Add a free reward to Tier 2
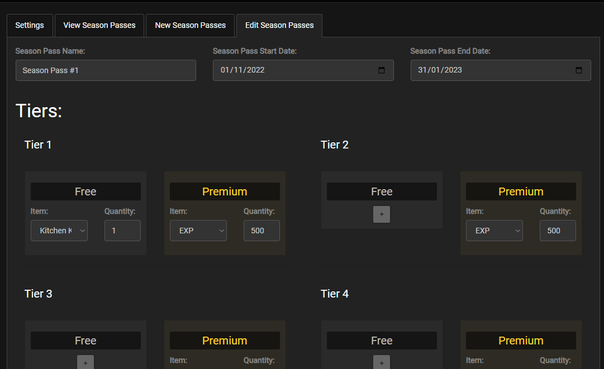The width and height of the screenshot is (604, 369). (382, 214)
